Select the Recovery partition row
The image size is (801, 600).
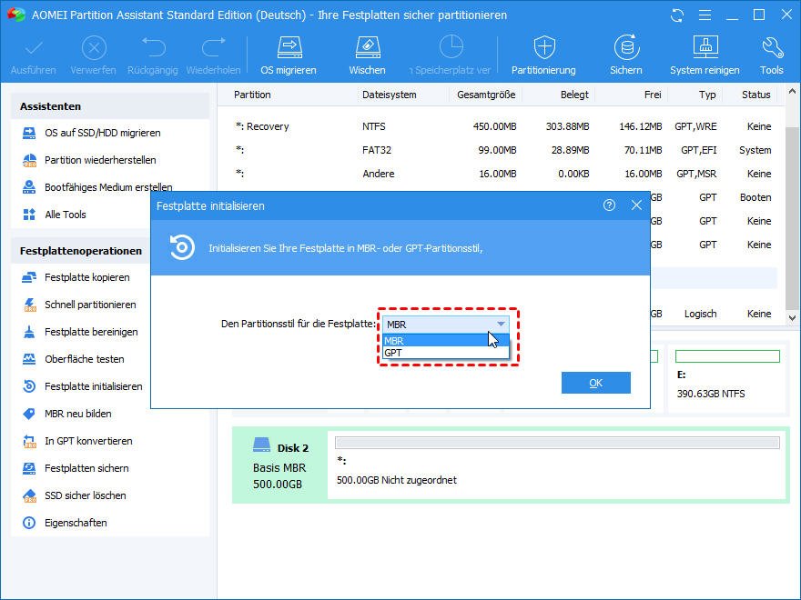[x=503, y=126]
